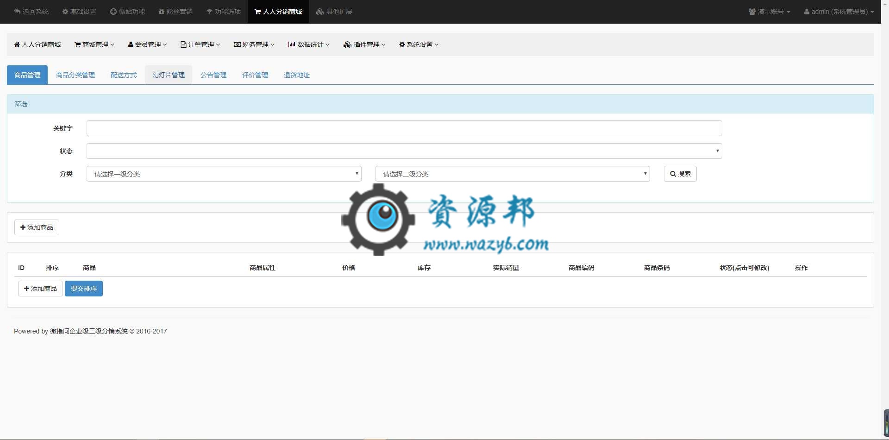Switch to the 退货地址 tab
This screenshot has height=440, width=889.
coord(297,75)
